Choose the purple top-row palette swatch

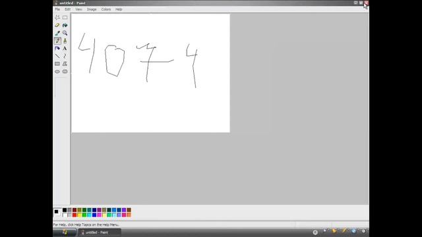click(x=100, y=210)
